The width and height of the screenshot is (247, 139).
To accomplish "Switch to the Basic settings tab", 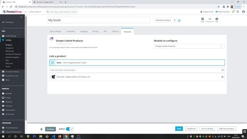I will click(x=56, y=31).
